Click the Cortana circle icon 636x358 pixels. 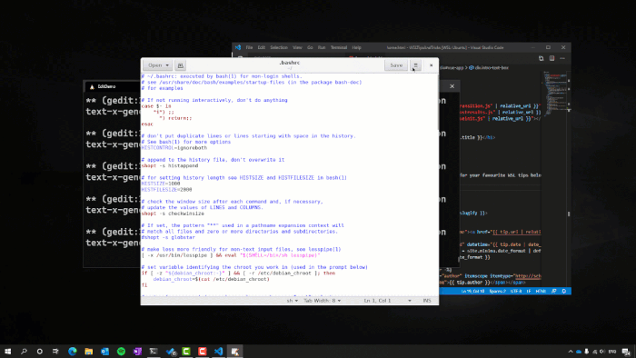click(39, 351)
